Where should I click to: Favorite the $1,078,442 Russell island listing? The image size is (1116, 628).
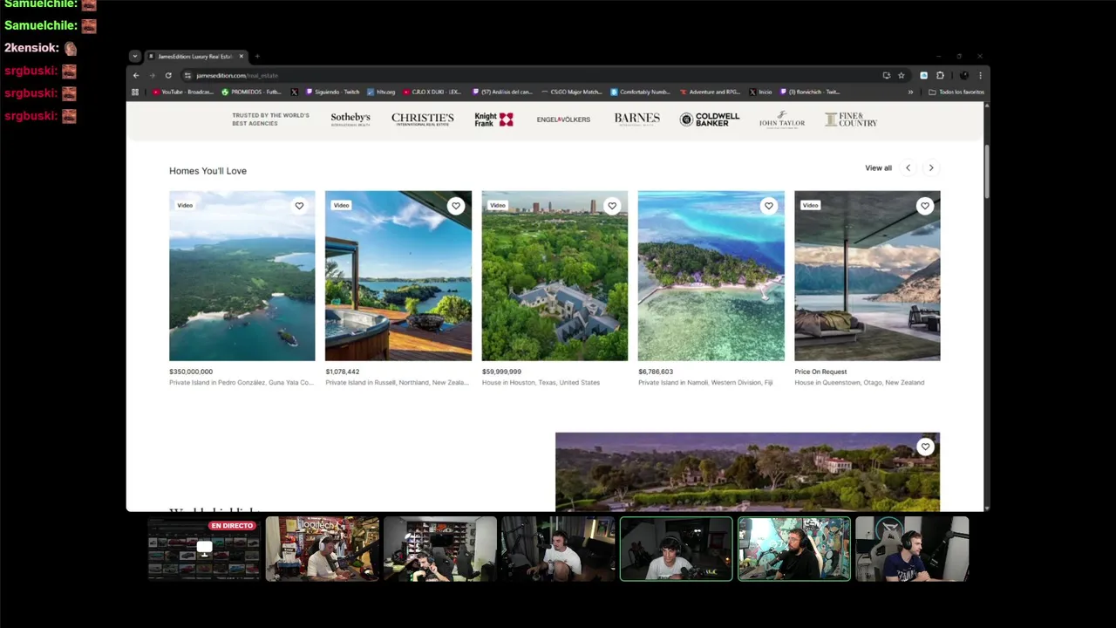[455, 206]
